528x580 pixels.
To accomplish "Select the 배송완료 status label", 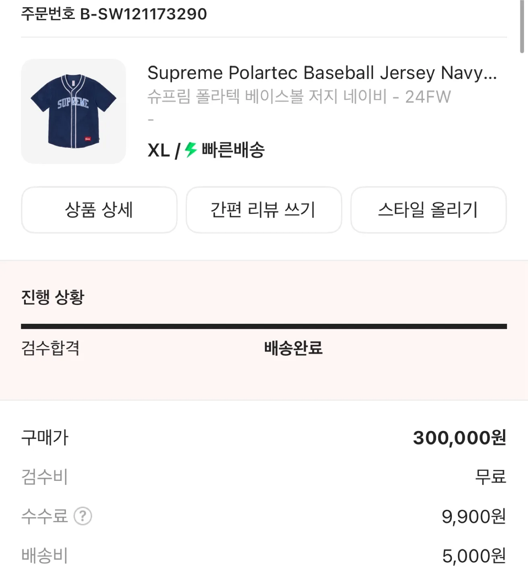I will [293, 348].
